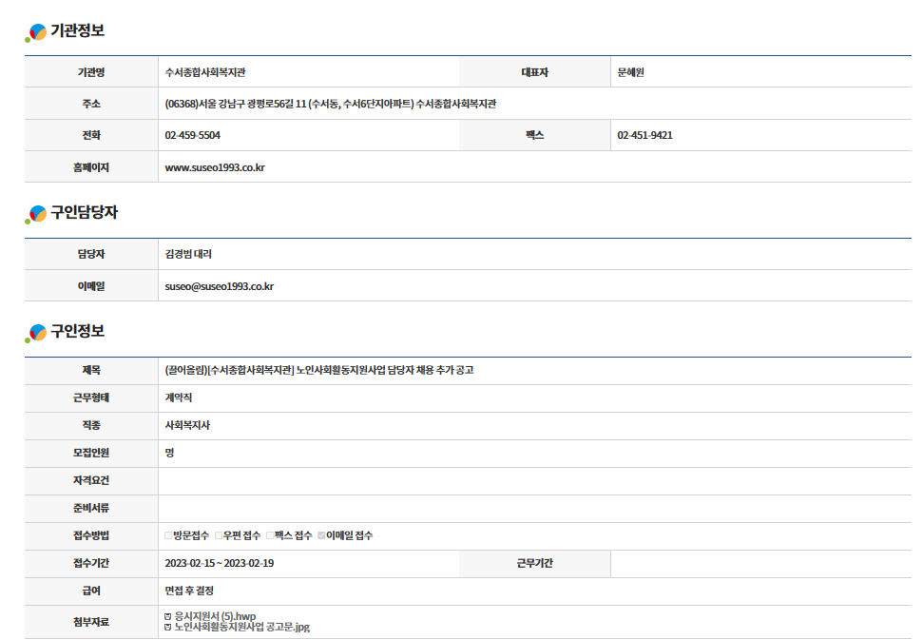Click the 급여 row label
The height and width of the screenshot is (640, 923).
tap(91, 591)
